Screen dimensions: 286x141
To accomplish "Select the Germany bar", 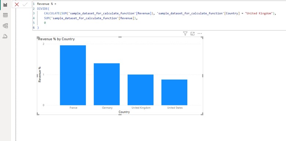I will (107, 84).
